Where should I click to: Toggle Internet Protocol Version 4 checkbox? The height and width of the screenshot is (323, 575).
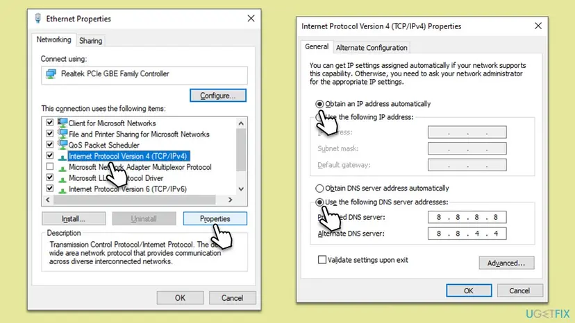click(x=50, y=155)
